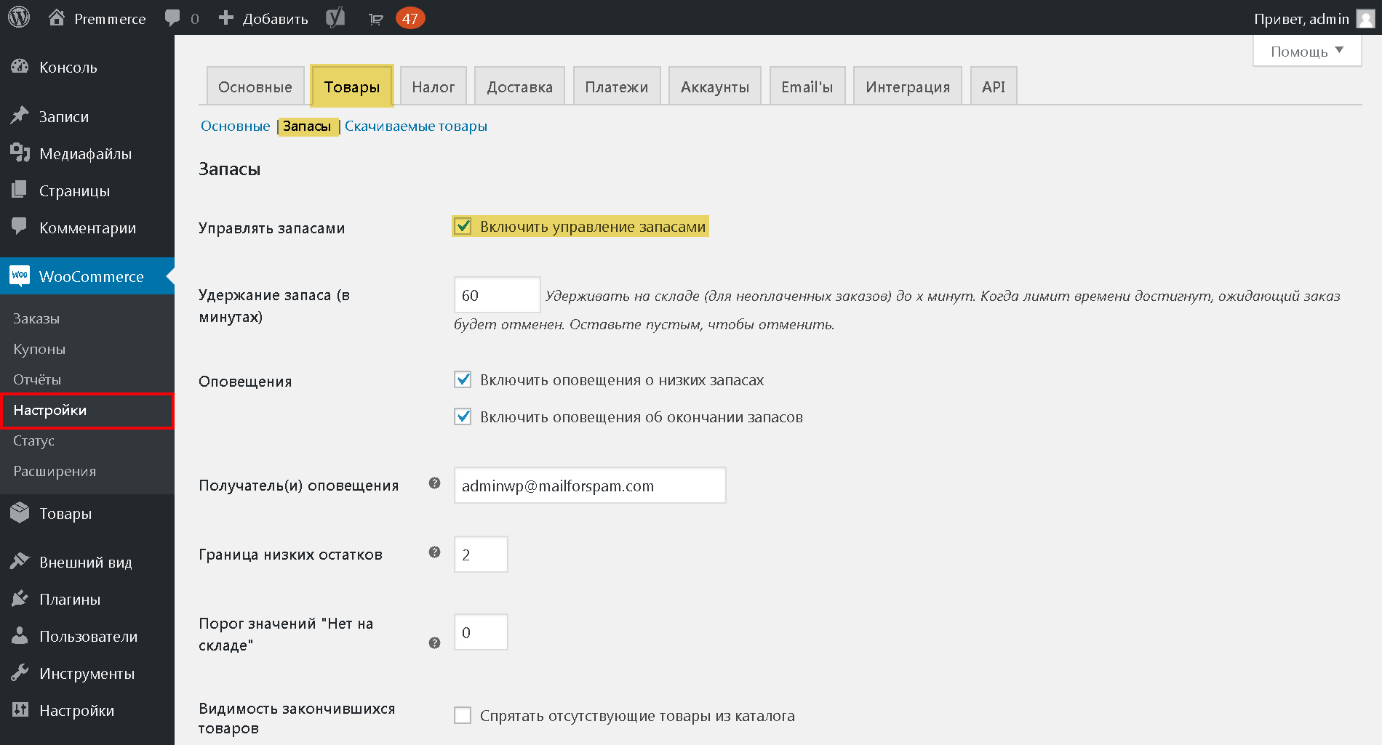
Task: Open WooCommerce Настройки submenu item
Action: [87, 410]
